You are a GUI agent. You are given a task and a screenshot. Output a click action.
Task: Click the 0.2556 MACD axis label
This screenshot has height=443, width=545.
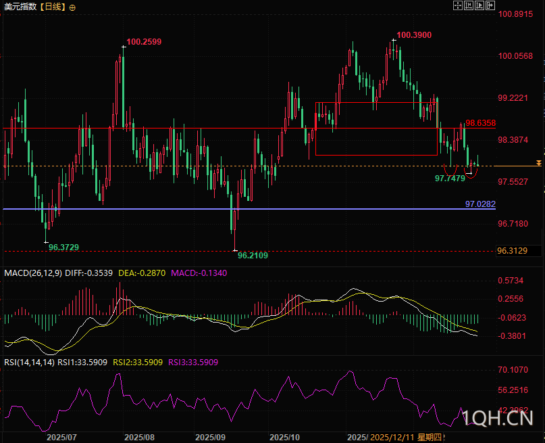511,299
